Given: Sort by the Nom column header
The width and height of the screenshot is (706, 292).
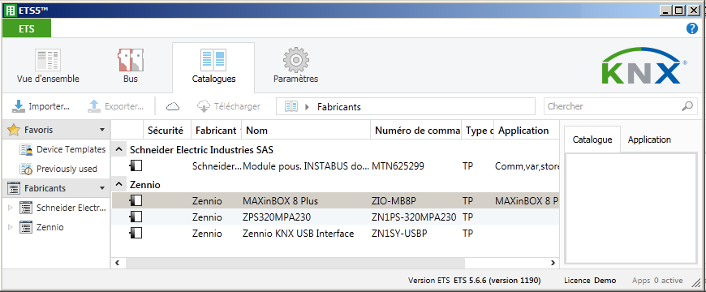Looking at the screenshot, I should click(306, 131).
